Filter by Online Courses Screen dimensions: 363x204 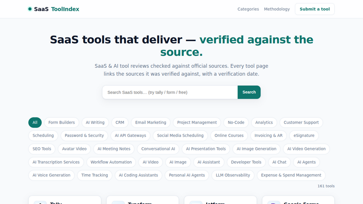(229, 136)
